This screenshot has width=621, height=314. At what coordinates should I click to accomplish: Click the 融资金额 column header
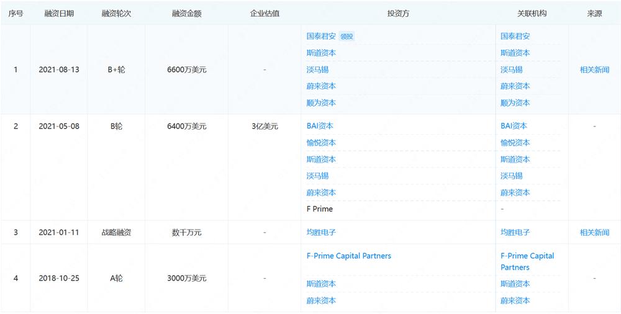click(x=186, y=14)
